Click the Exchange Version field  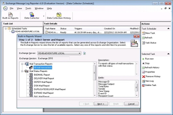pos(54,58)
